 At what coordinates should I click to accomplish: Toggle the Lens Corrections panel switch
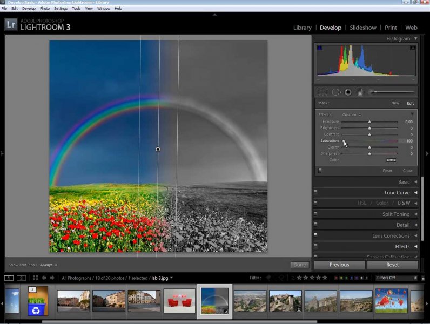tap(315, 236)
